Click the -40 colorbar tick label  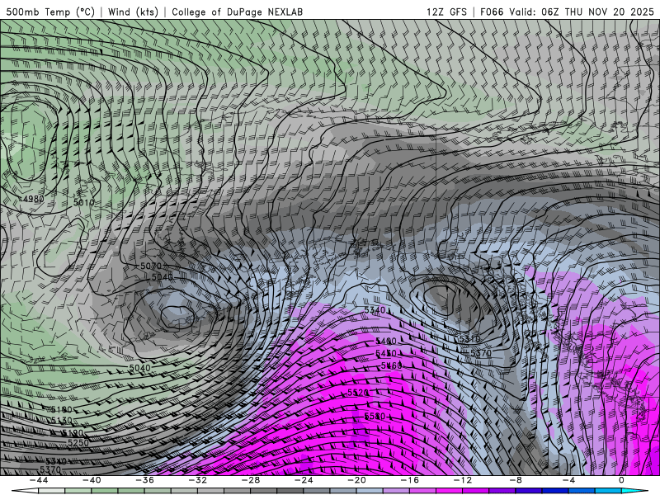[92, 480]
